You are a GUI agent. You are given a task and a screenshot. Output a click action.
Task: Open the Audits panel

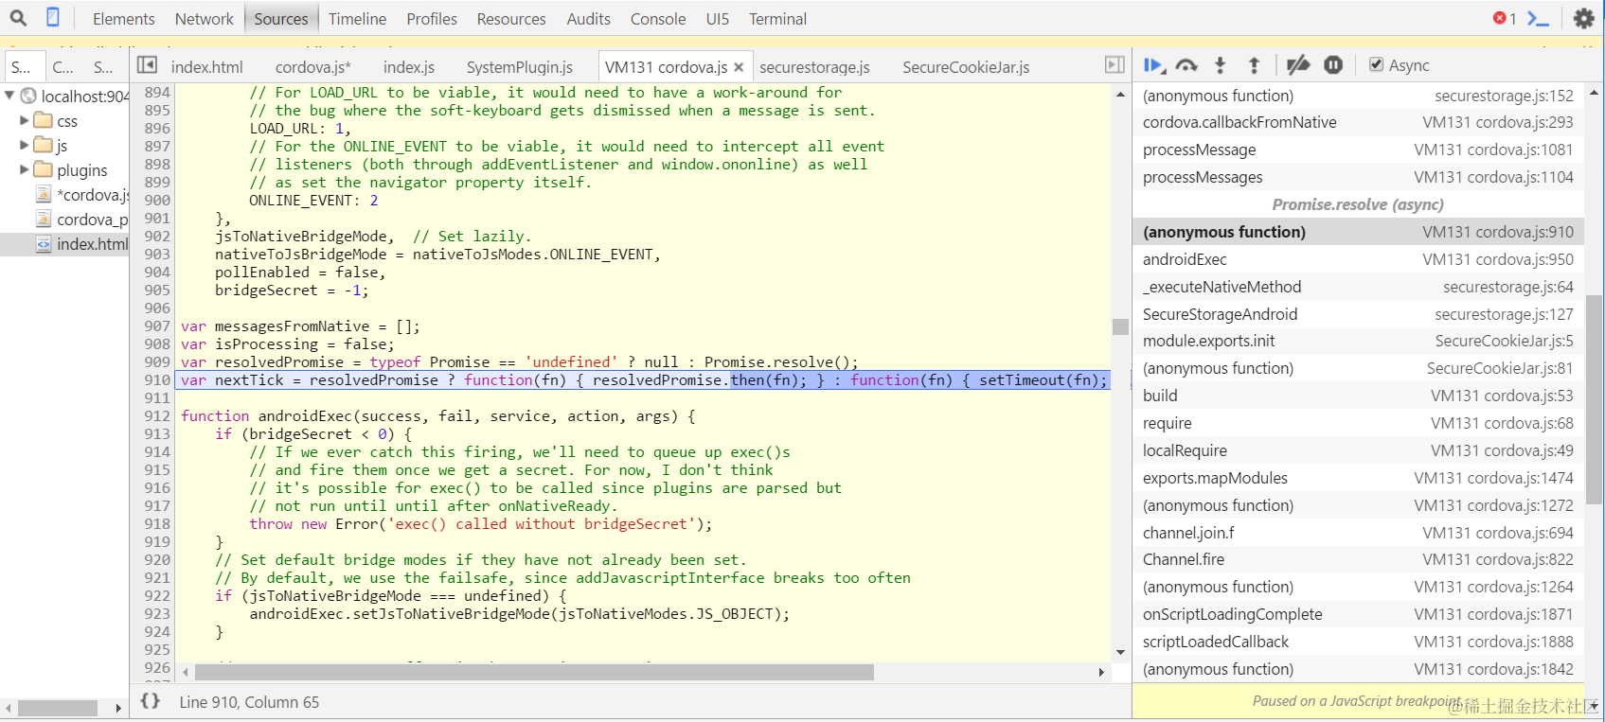pyautogui.click(x=588, y=19)
